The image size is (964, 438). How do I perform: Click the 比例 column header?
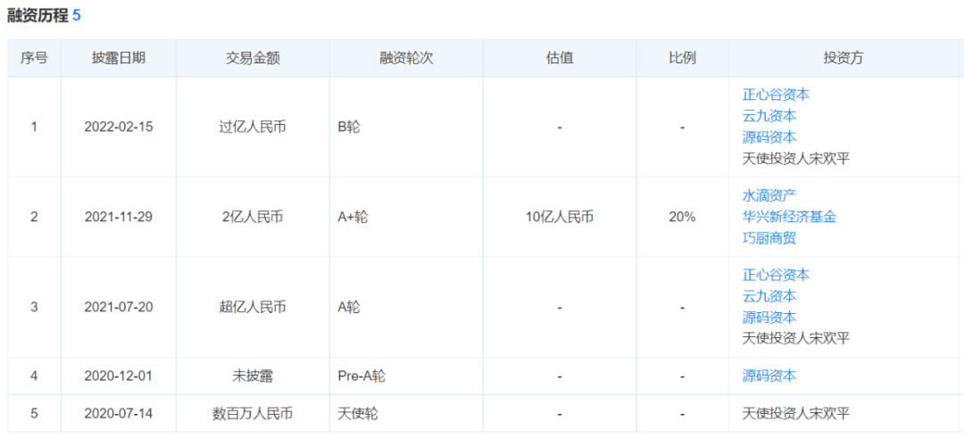pos(683,58)
